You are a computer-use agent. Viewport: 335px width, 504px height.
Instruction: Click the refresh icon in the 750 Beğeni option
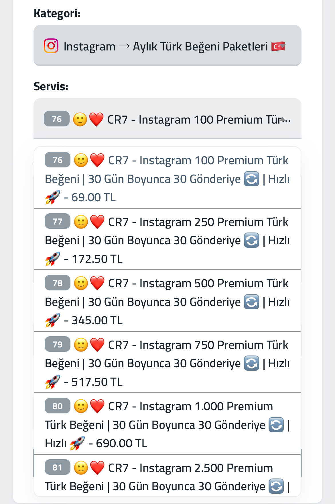(x=252, y=363)
